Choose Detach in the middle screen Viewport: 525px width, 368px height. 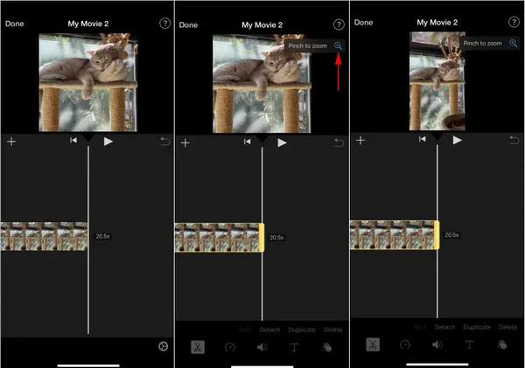click(269, 330)
